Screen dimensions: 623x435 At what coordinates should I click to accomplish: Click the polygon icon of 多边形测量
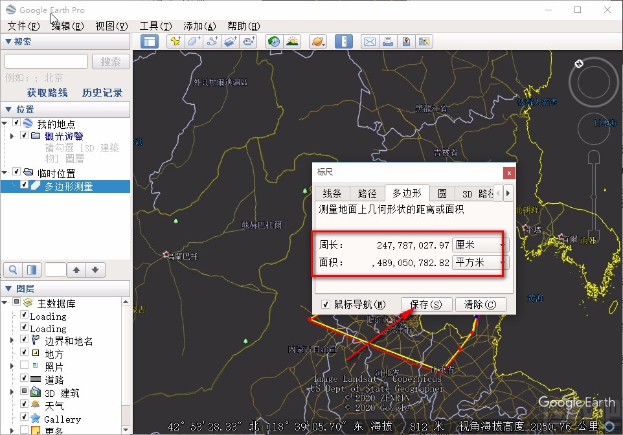tap(36, 186)
